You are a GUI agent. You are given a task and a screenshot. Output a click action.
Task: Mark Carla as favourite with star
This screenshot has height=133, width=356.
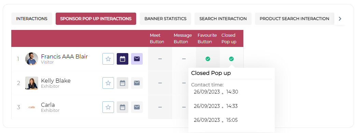pos(108,107)
